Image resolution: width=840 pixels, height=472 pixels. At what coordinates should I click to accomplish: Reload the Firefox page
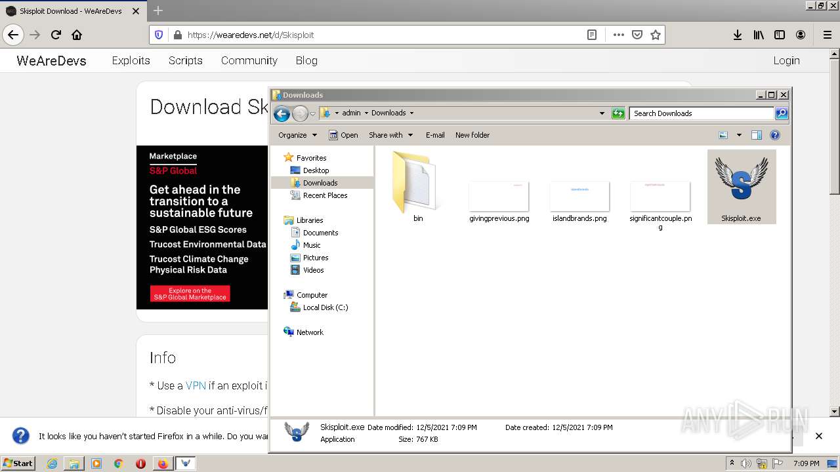point(56,35)
